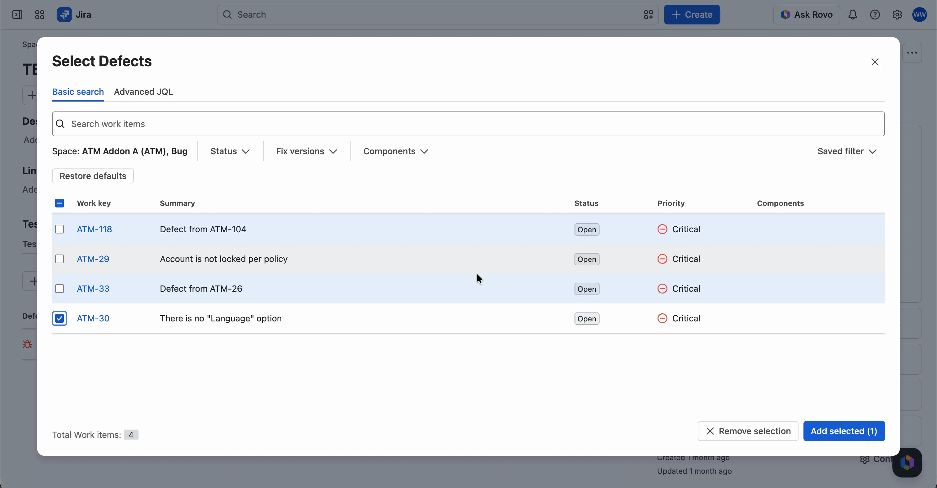Click the Open status badge for ATM-29

(x=587, y=259)
